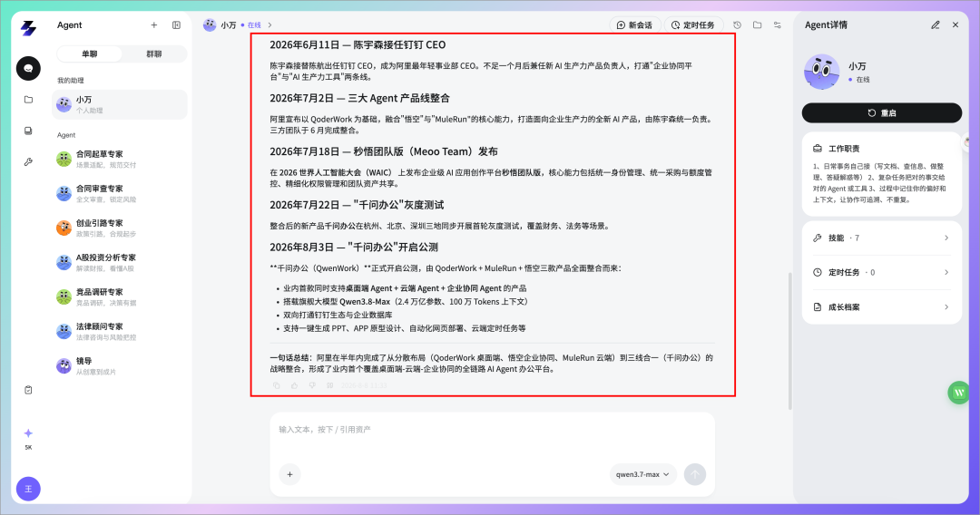Collapse the Agent list sidebar panel icon
The image size is (980, 515).
pos(176,25)
